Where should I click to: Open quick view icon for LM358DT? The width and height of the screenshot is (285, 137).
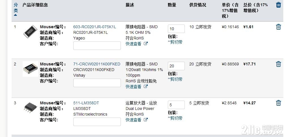(145, 120)
